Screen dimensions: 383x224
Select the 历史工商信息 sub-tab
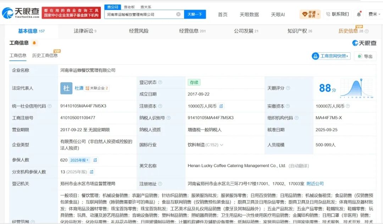(x=45, y=56)
